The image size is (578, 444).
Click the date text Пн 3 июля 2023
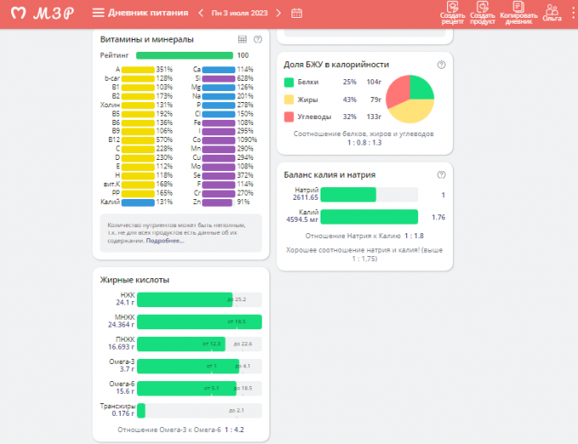[x=240, y=13]
